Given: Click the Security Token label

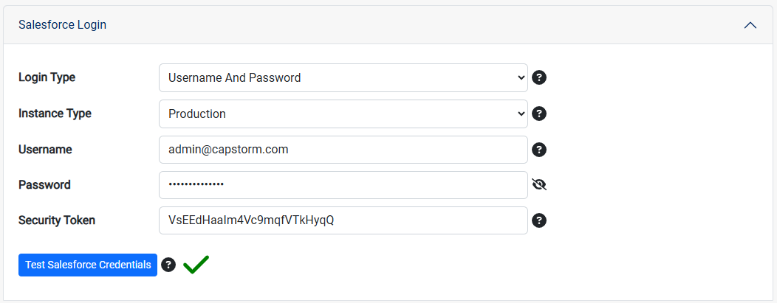Looking at the screenshot, I should click(x=56, y=220).
